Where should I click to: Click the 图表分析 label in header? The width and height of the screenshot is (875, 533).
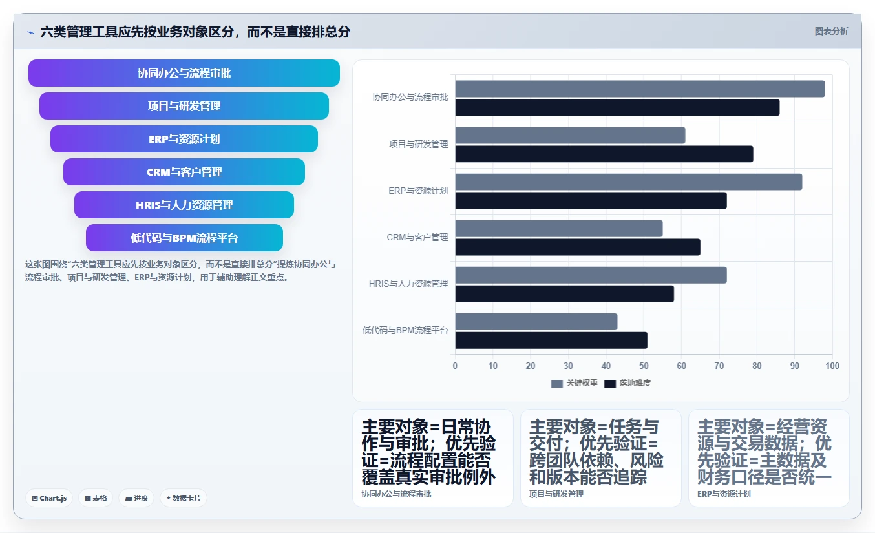(831, 31)
